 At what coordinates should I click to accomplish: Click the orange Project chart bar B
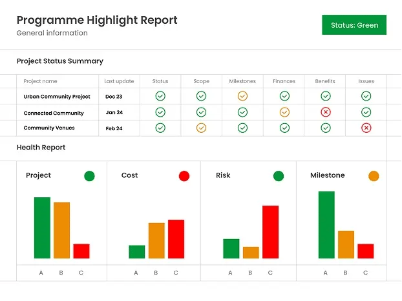click(x=61, y=230)
